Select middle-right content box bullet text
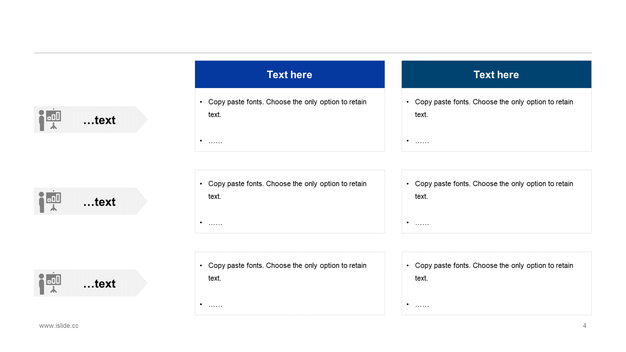Screen dimensions: 626x352 494,190
